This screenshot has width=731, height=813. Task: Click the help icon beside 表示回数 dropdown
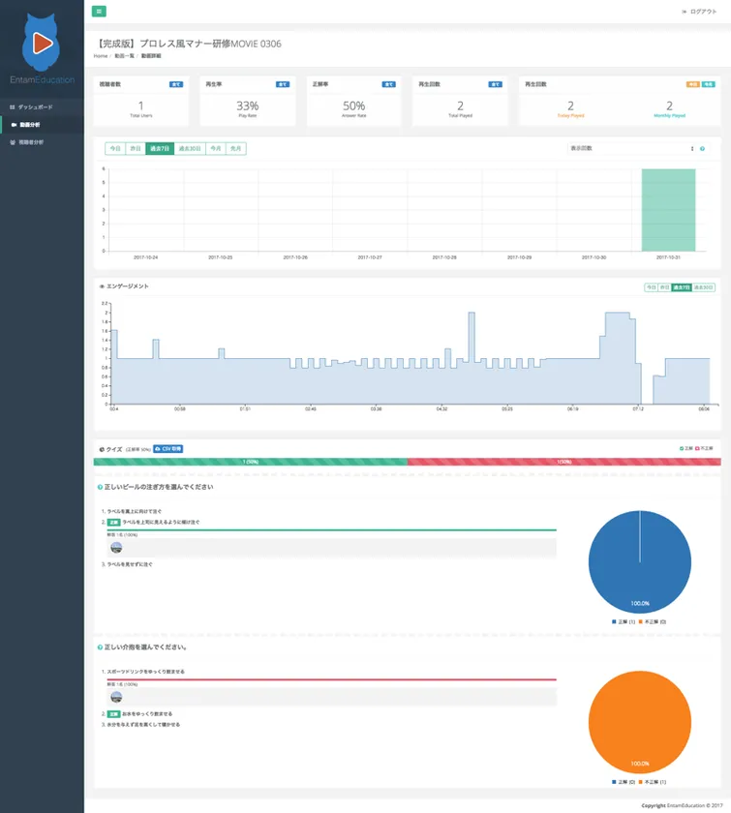coord(702,149)
